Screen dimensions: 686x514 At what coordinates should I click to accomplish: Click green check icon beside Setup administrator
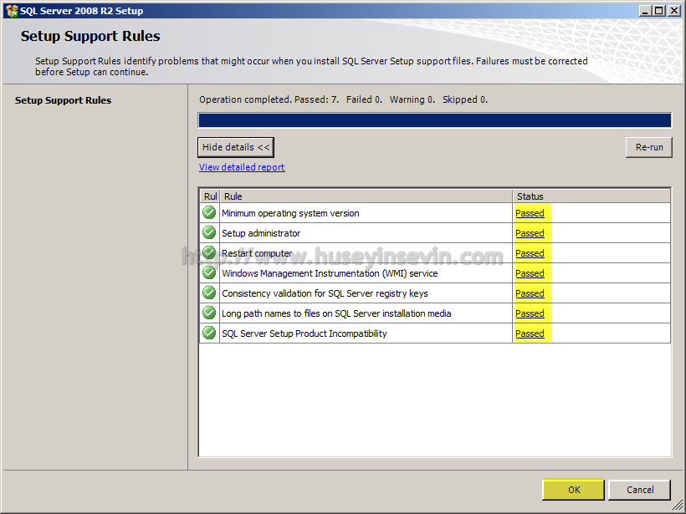point(209,232)
